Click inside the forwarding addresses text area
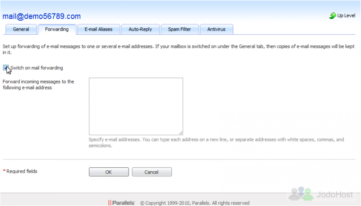Viewport: 361px width, 206px height. pos(136,106)
